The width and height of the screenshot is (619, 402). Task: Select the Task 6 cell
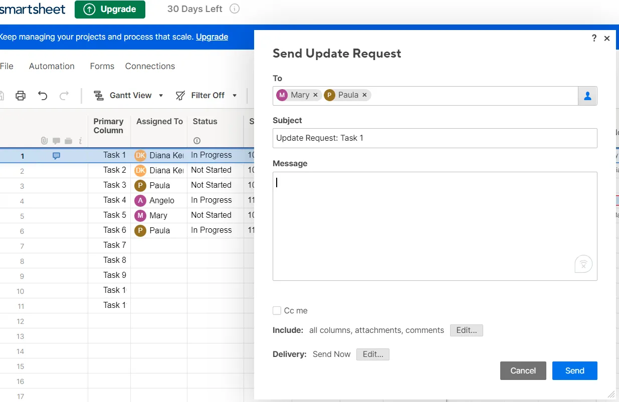coord(109,230)
